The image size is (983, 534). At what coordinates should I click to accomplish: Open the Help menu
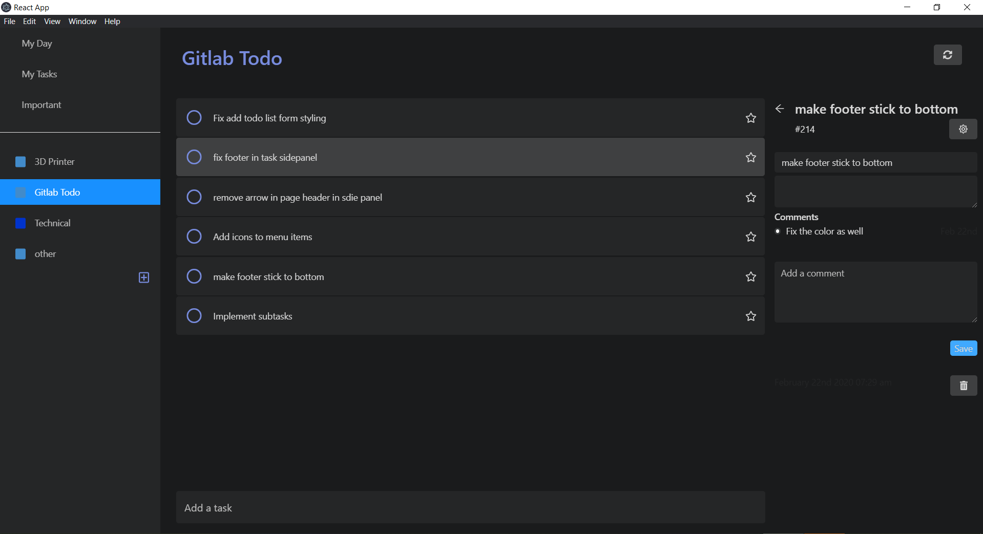point(112,22)
